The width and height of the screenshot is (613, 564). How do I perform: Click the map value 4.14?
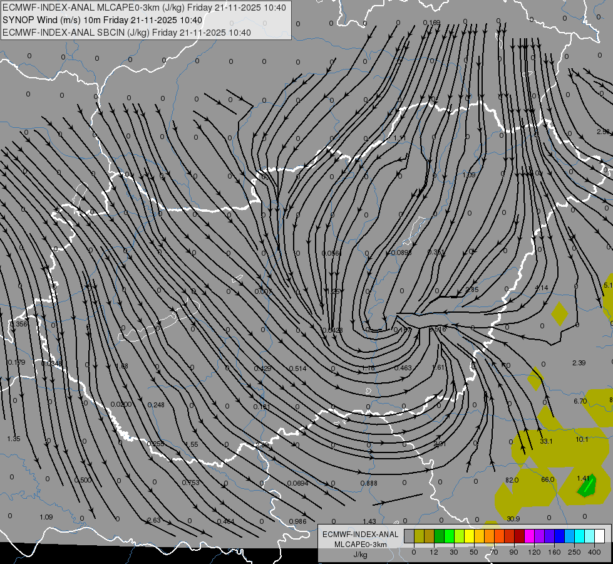(x=542, y=288)
